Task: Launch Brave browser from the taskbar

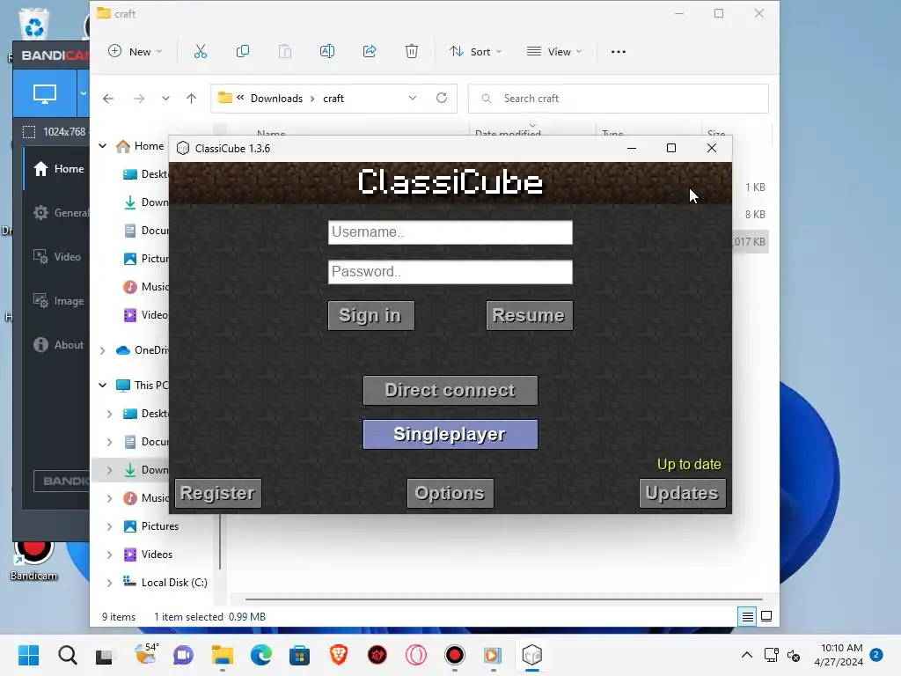Action: pyautogui.click(x=339, y=655)
